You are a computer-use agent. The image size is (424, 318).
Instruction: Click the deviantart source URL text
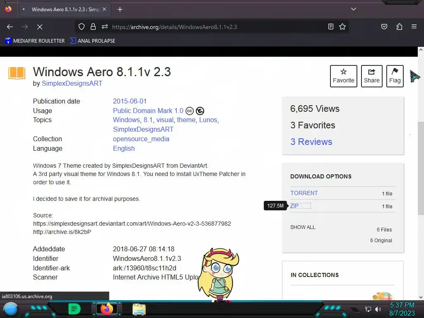(132, 224)
